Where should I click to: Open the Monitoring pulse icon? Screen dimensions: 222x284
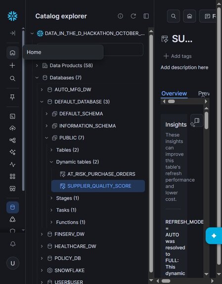[12, 165]
